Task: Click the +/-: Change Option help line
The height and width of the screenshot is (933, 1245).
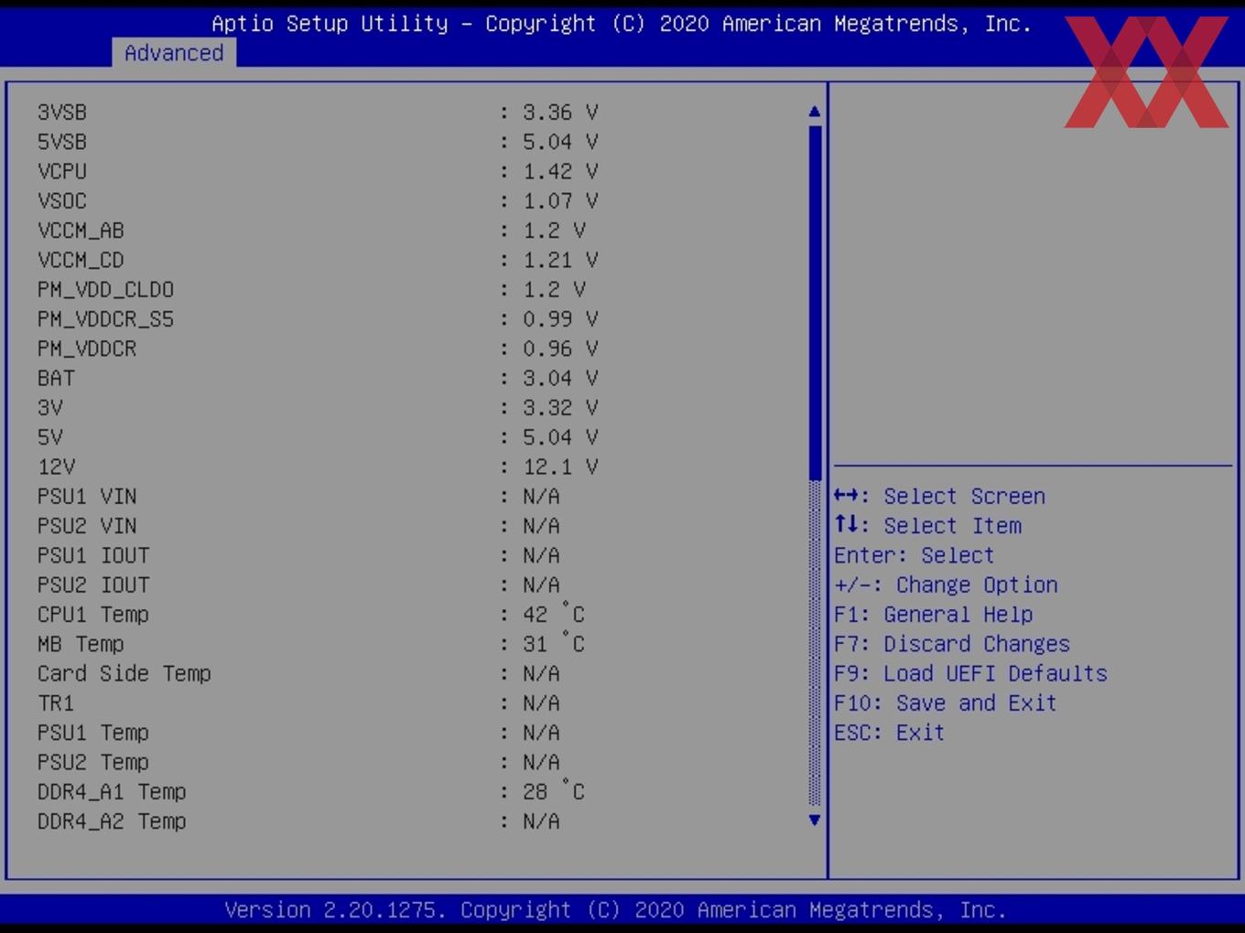Action: point(947,584)
